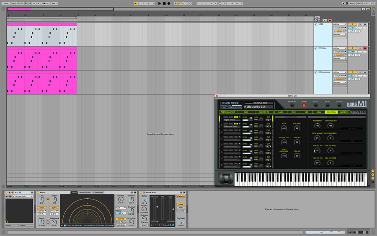Open the M1 device wrench settings
This screenshot has width=377, height=236.
[x=13, y=192]
